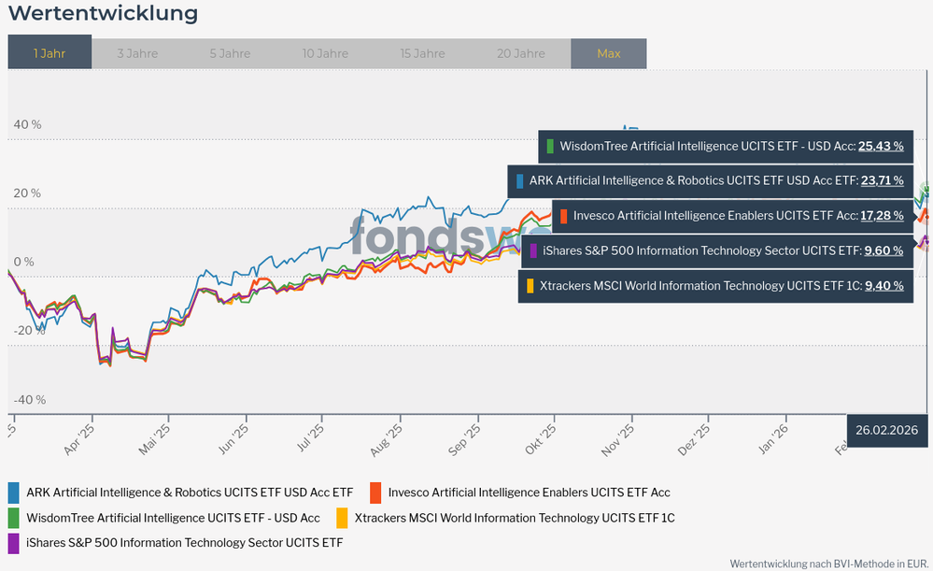Viewport: 933px width, 571px height.
Task: Switch to the 5 Jahre tab
Action: [x=230, y=53]
